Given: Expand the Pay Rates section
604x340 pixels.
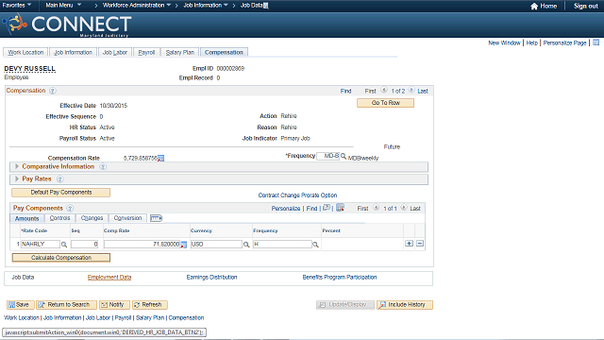Looking at the screenshot, I should (17, 178).
